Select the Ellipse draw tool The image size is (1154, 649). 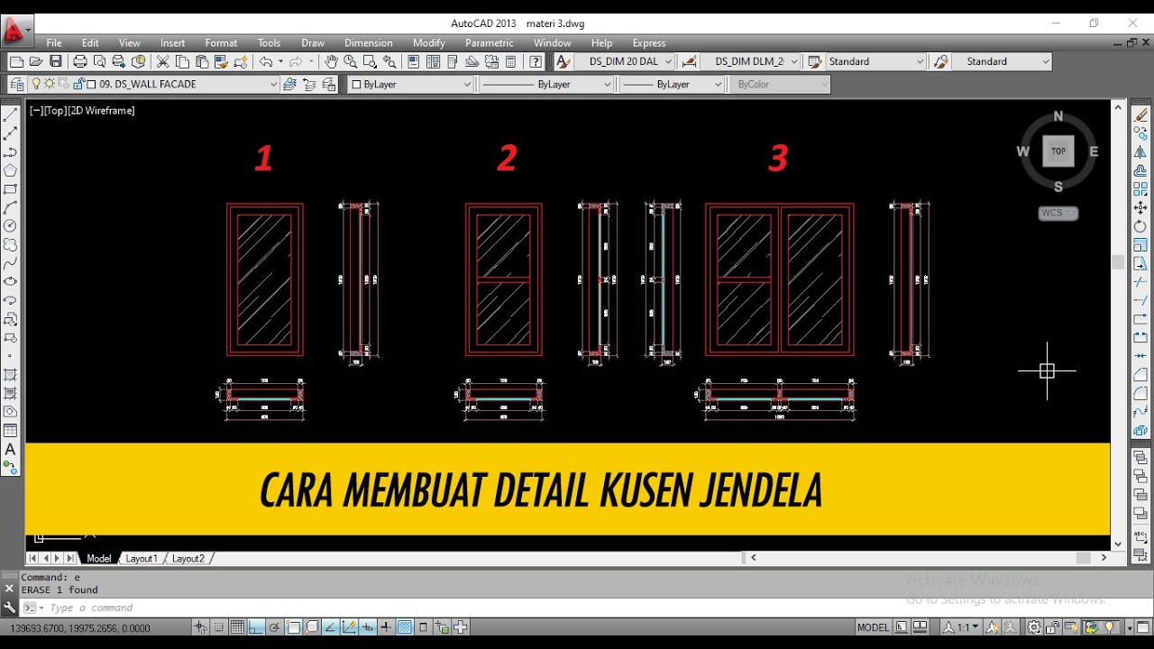(x=11, y=282)
